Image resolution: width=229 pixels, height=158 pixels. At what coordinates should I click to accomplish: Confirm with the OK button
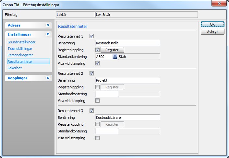click(212, 24)
